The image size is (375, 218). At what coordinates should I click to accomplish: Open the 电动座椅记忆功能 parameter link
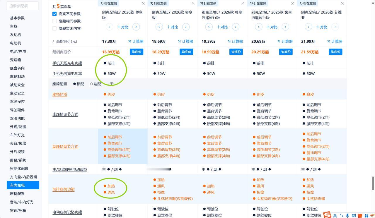pyautogui.click(x=67, y=212)
